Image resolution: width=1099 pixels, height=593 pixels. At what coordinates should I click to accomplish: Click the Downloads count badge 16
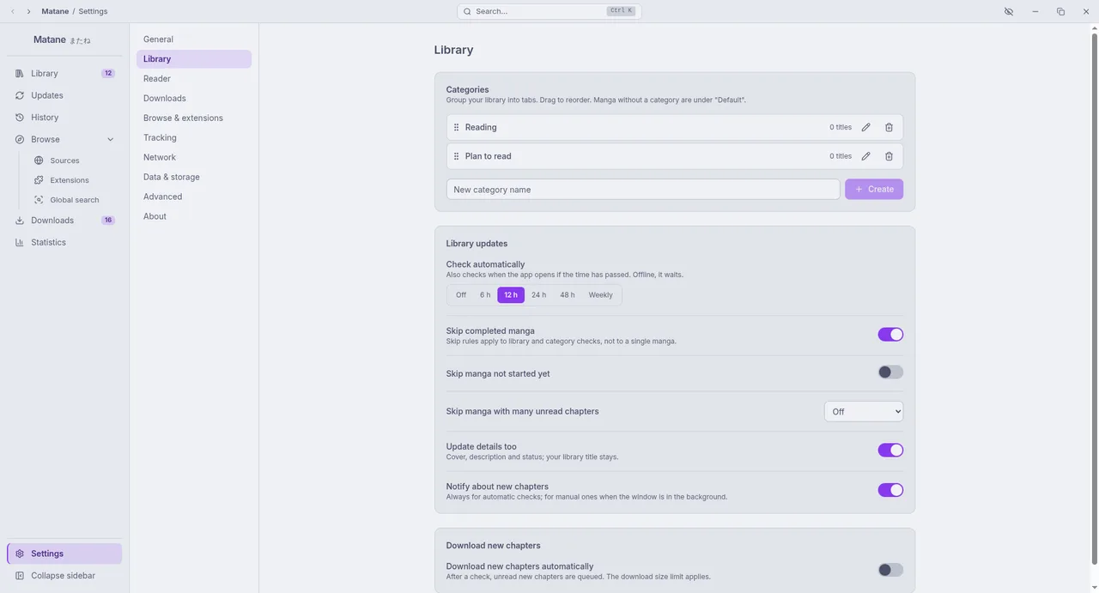[107, 221]
